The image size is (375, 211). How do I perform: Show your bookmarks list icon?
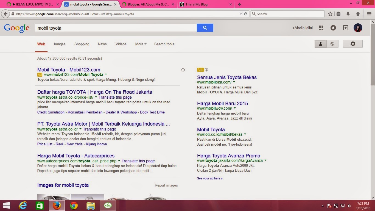point(338,14)
